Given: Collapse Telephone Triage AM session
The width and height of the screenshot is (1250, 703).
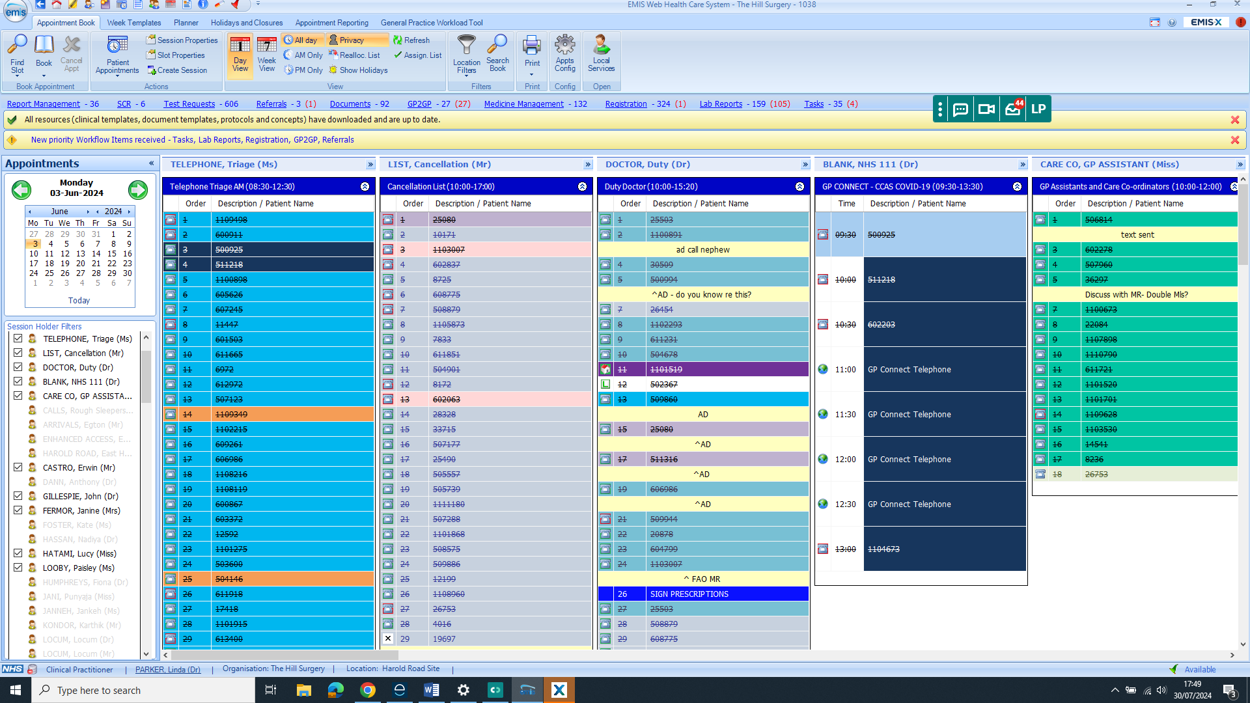Looking at the screenshot, I should (365, 187).
